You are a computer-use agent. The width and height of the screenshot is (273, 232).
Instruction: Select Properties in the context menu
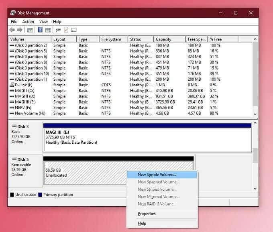[x=162, y=214]
